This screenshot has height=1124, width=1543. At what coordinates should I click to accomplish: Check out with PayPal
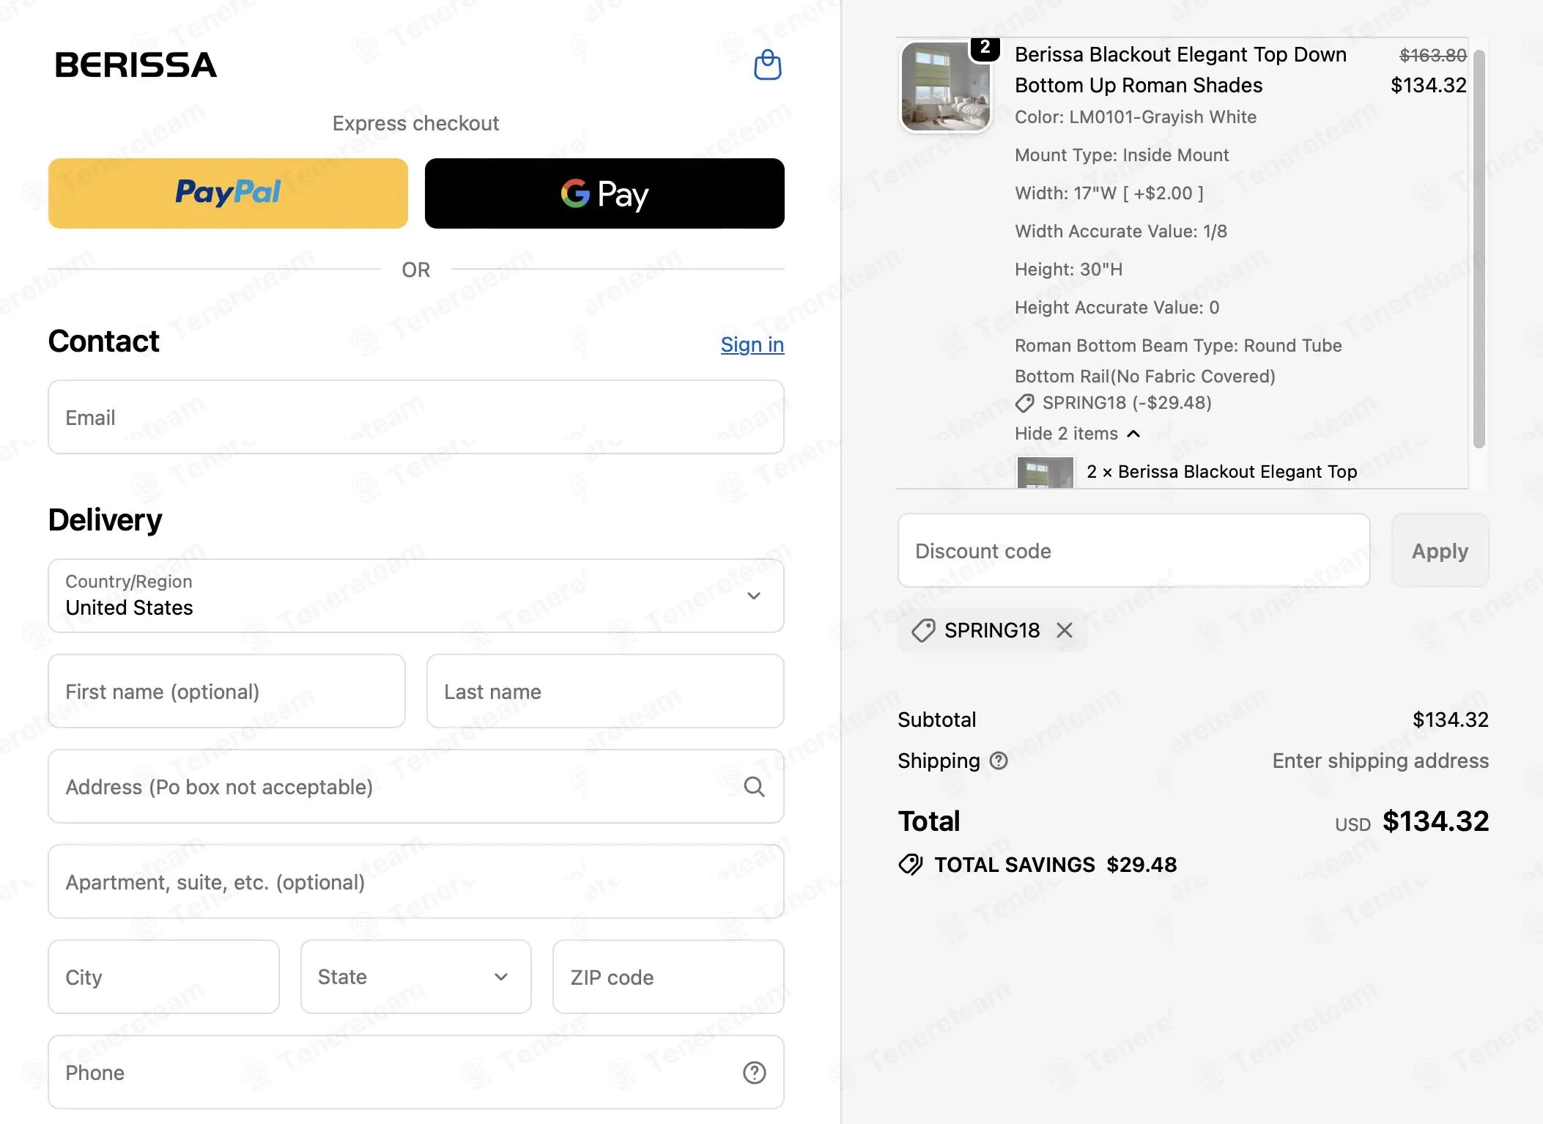point(228,193)
